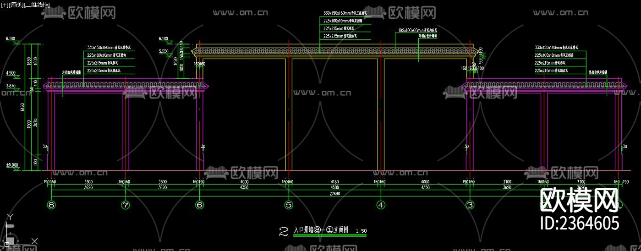Open the [+] viewport controls menu

point(5,4)
